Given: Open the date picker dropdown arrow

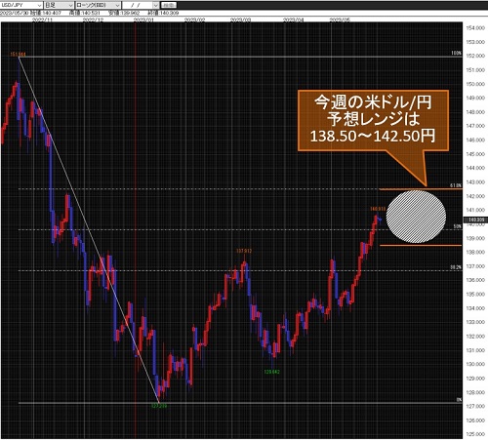Looking at the screenshot, I should 155,6.
